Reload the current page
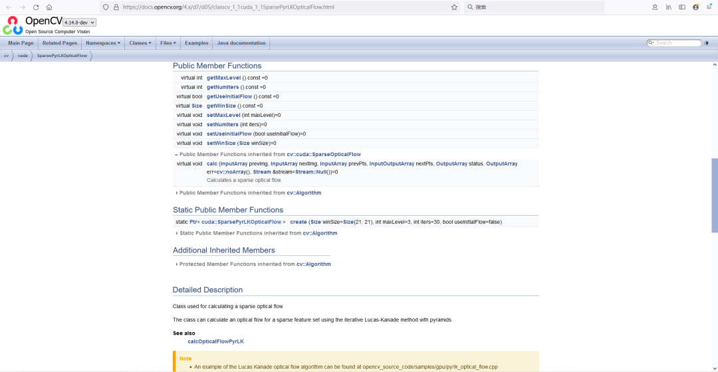The height and width of the screenshot is (372, 718). tap(36, 7)
